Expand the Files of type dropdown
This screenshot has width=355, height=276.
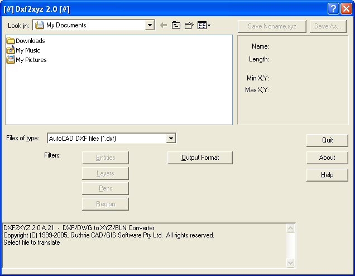(171, 138)
